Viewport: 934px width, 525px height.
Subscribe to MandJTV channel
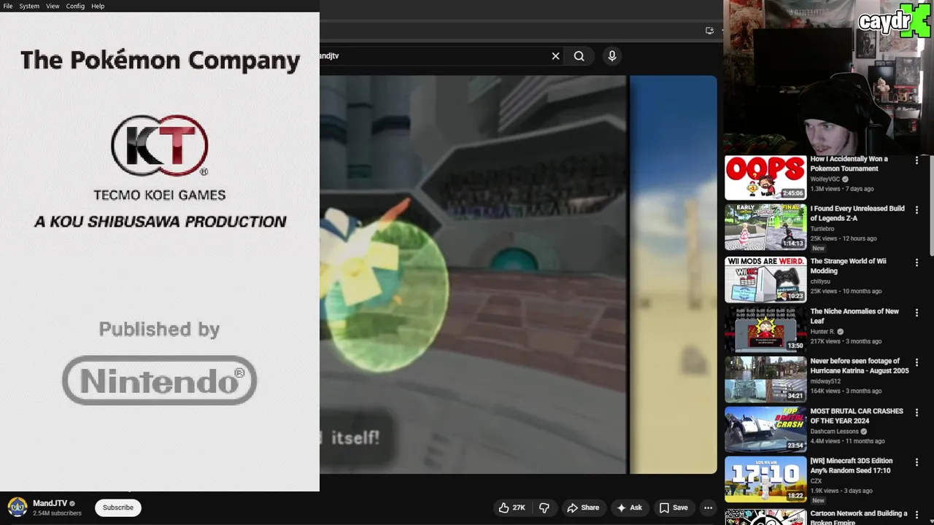pos(118,507)
